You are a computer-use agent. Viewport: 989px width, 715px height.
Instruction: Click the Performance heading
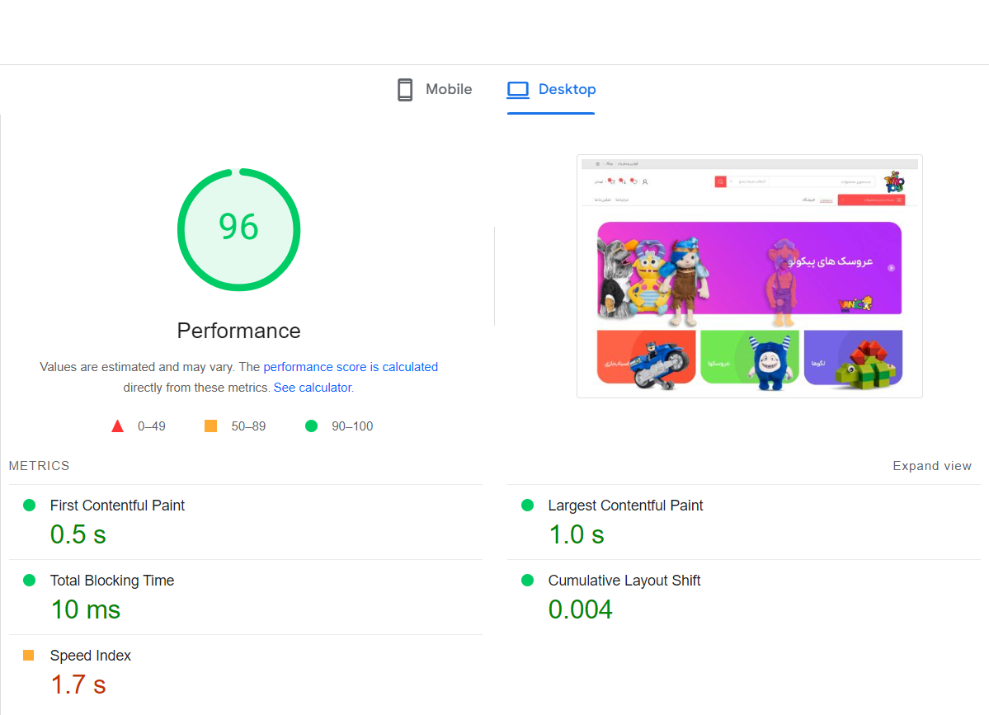238,331
